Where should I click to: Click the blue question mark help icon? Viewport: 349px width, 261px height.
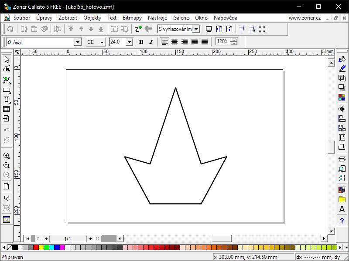[342, 221]
